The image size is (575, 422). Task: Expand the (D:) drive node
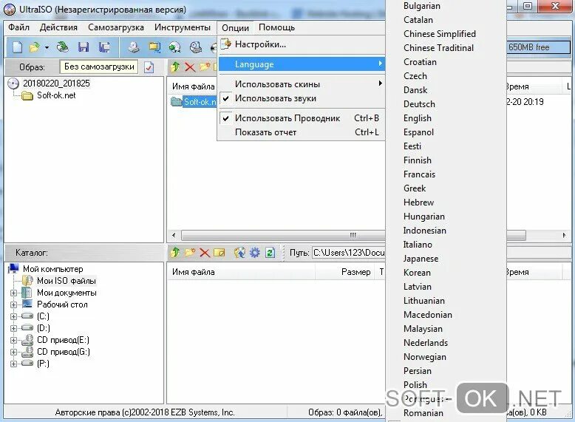pyautogui.click(x=13, y=328)
